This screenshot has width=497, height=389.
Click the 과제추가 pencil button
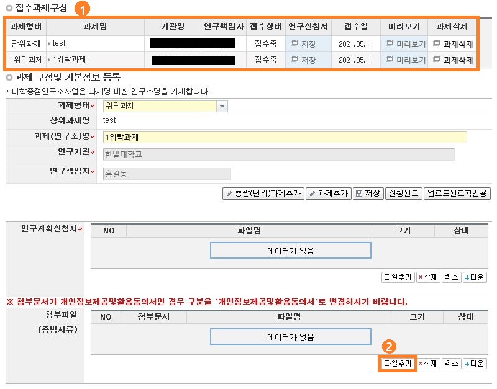pyautogui.click(x=329, y=194)
